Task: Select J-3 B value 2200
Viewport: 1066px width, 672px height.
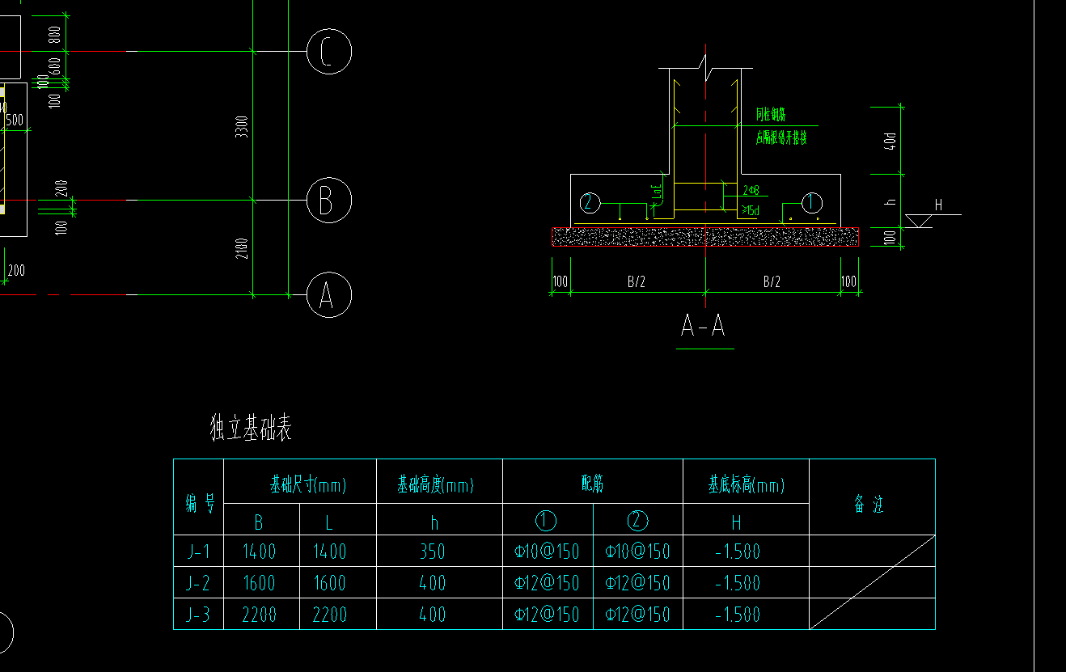Action: click(x=259, y=615)
